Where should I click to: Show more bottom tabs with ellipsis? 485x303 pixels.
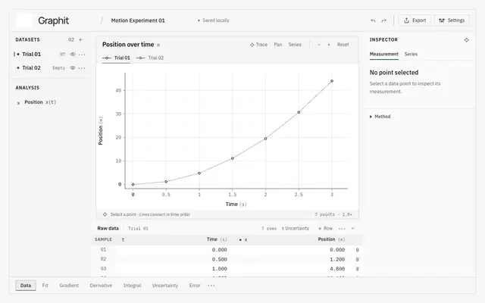coord(211,286)
